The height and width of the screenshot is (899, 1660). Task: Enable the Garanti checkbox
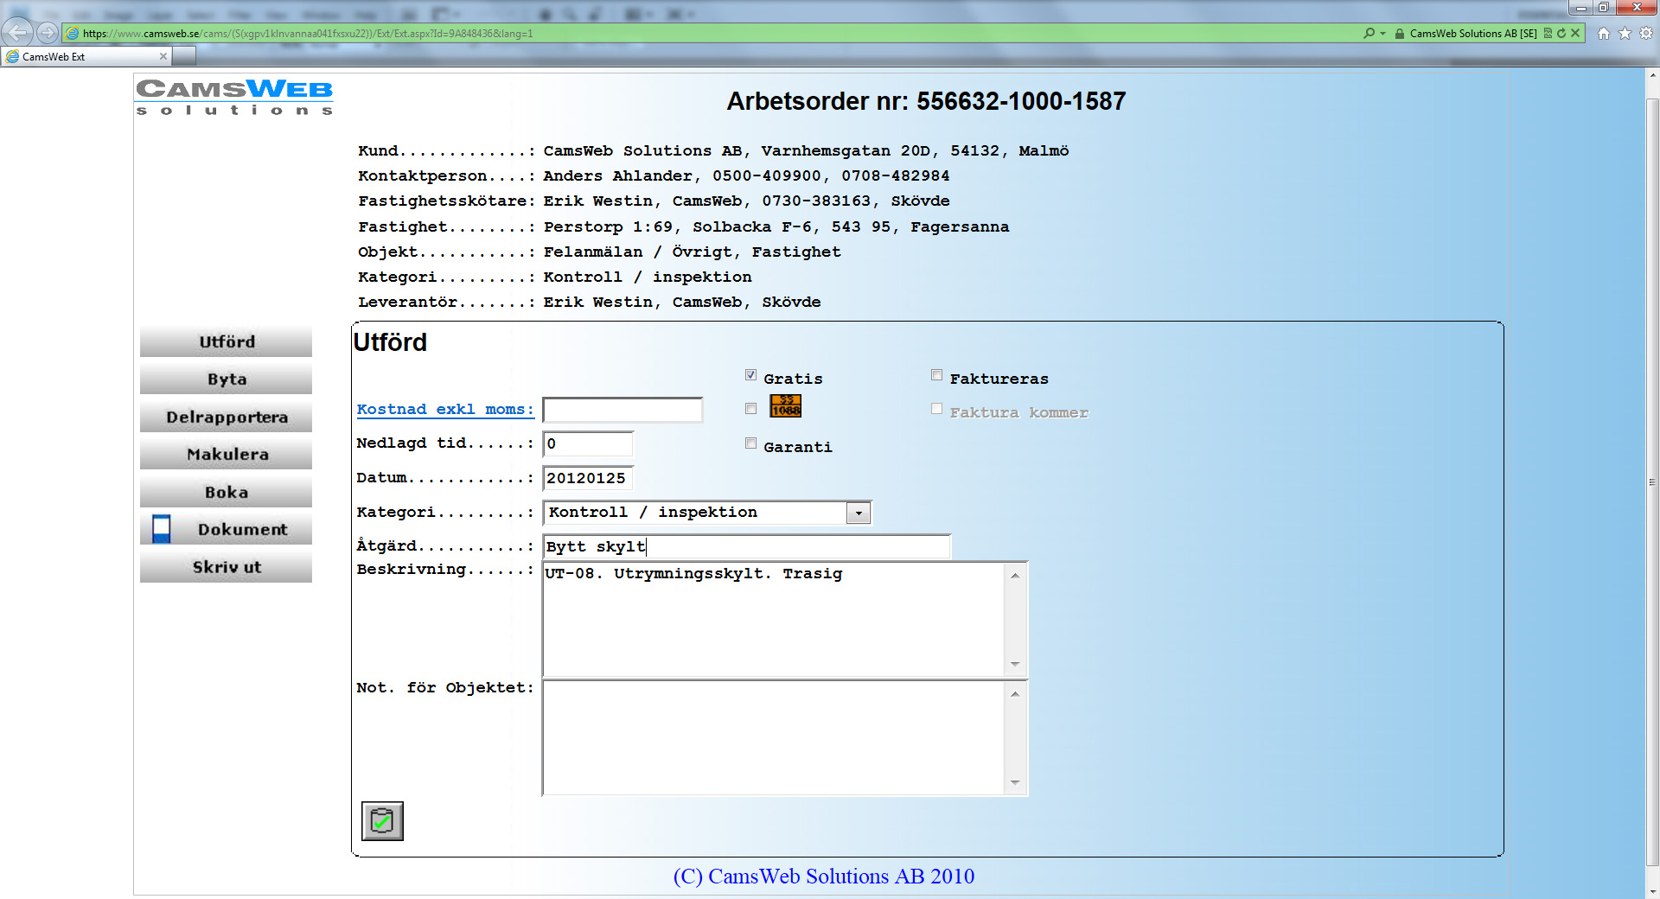click(x=750, y=443)
